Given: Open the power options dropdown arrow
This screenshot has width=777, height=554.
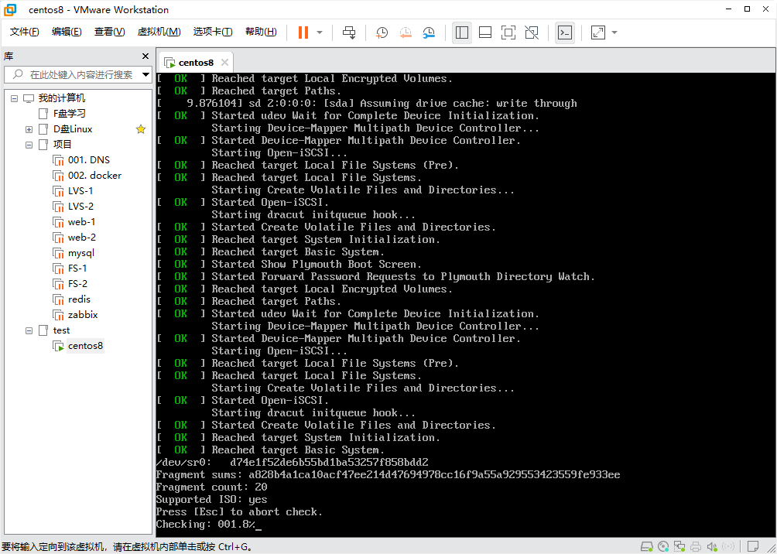Looking at the screenshot, I should (320, 32).
